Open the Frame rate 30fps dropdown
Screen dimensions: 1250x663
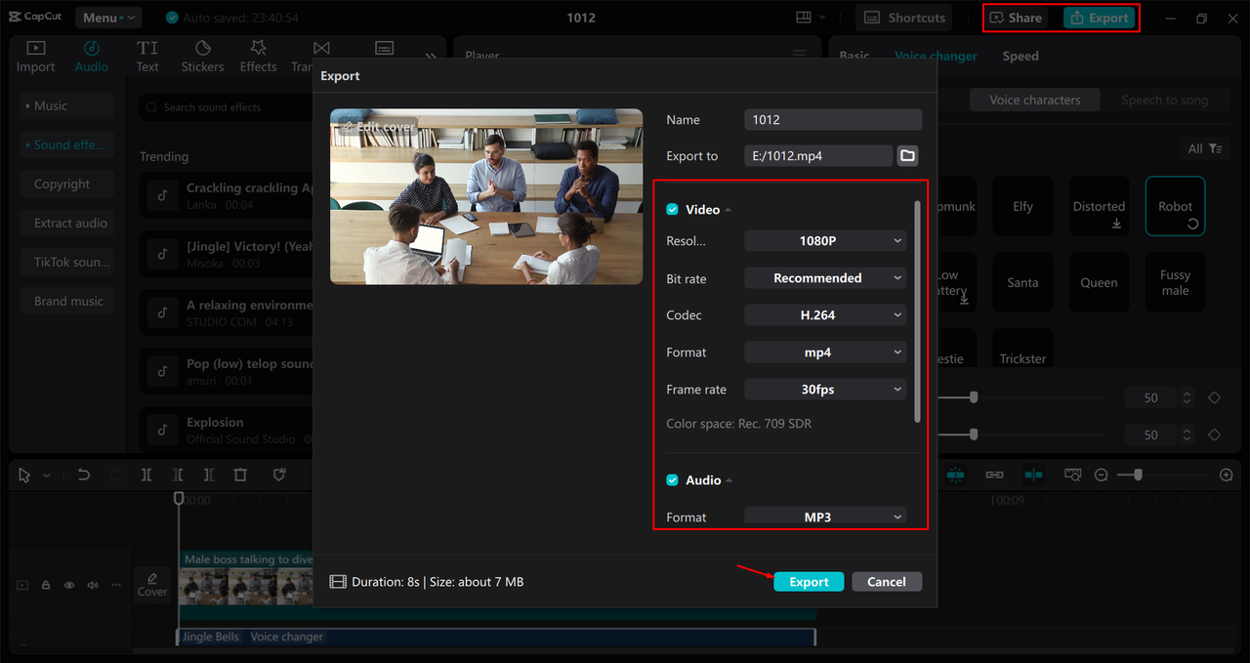click(x=825, y=390)
